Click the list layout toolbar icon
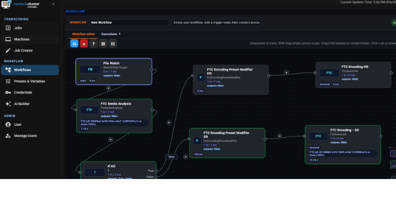The width and height of the screenshot is (396, 217). (x=113, y=44)
